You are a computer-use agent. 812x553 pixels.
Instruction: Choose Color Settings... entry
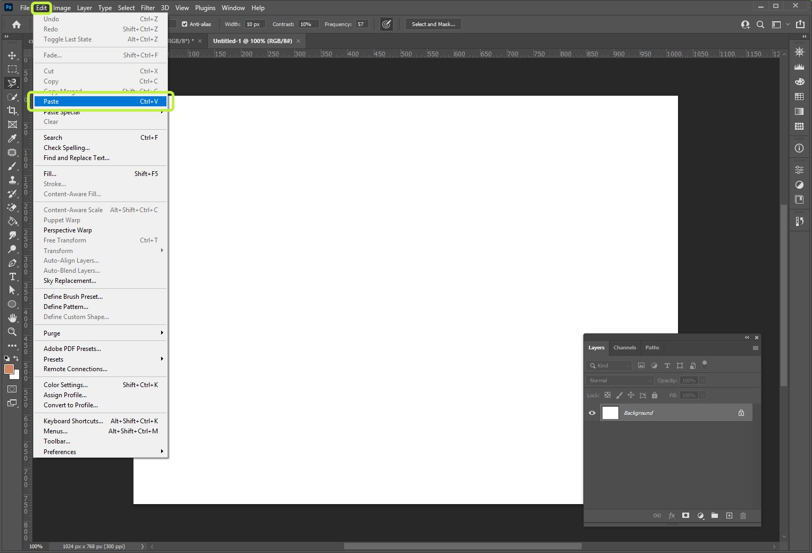(x=101, y=385)
